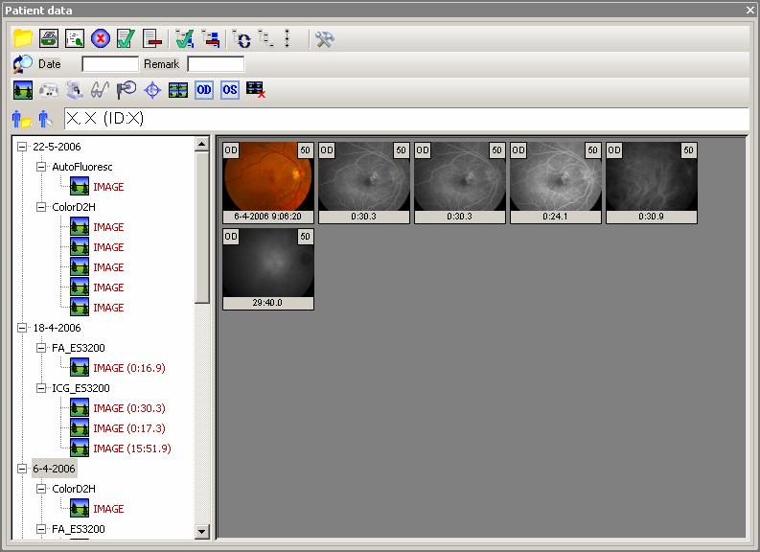Open the yellow folder icon in toolbar

point(23,38)
